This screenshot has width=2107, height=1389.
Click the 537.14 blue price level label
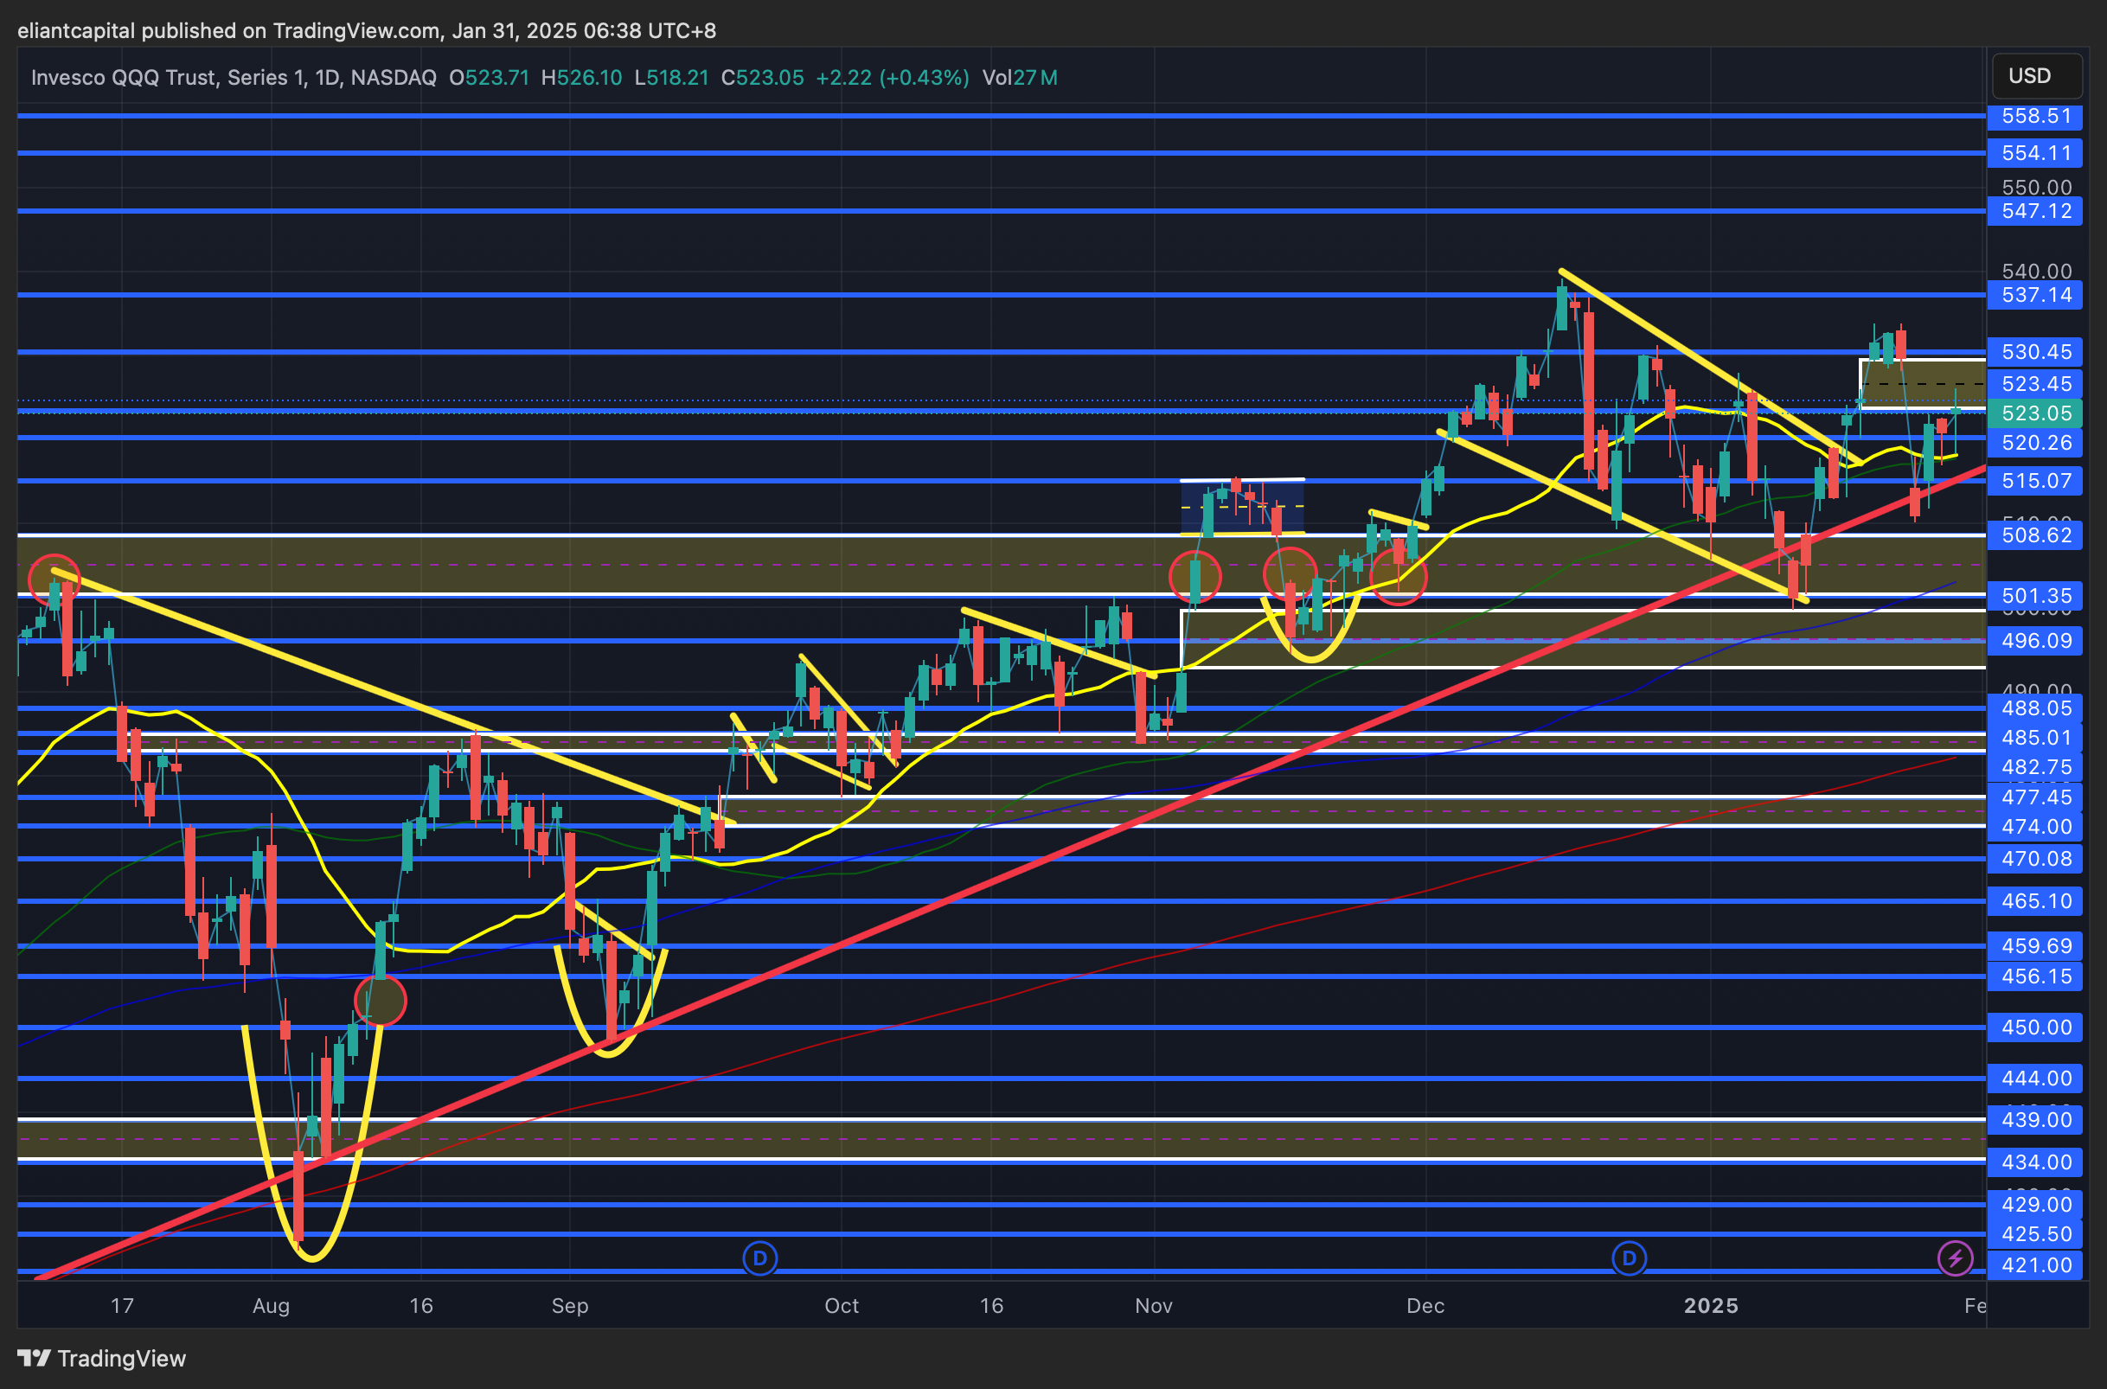(2035, 295)
